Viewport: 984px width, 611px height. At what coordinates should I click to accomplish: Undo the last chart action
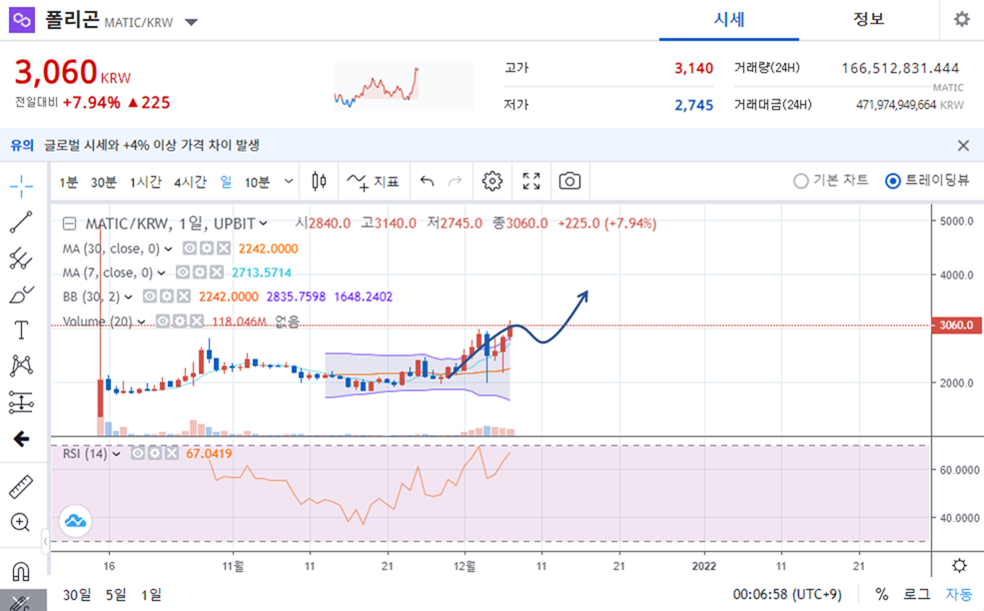click(x=428, y=182)
